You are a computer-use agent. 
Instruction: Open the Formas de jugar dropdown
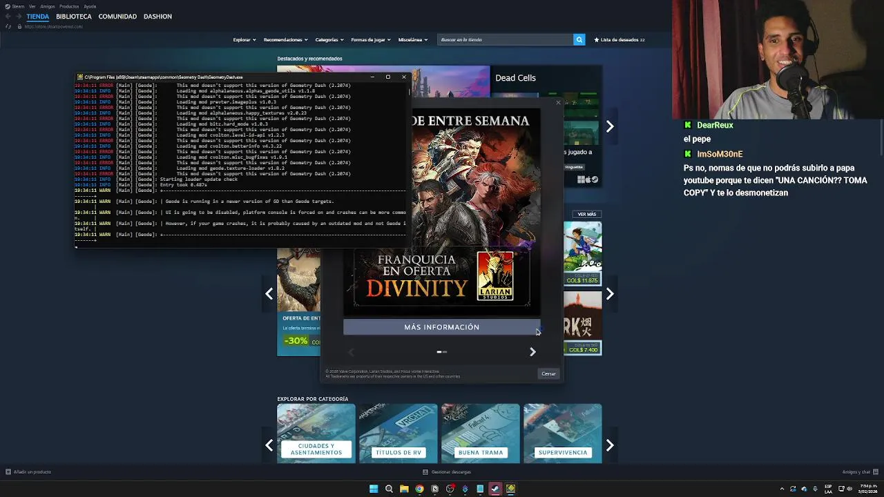click(x=371, y=39)
